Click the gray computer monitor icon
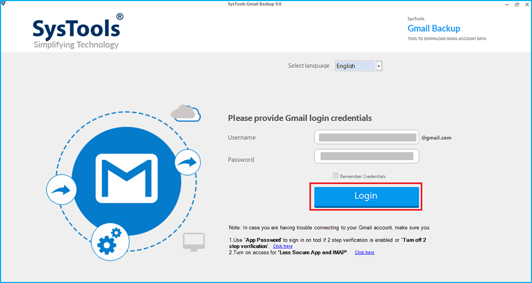This screenshot has height=283, width=532. [194, 242]
